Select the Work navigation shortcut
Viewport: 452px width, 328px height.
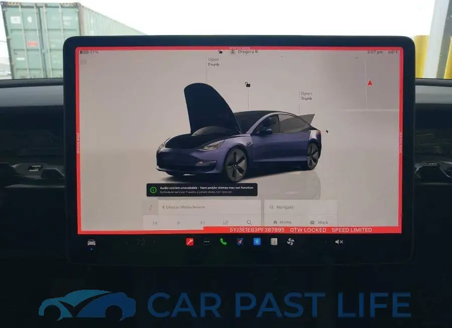point(319,222)
